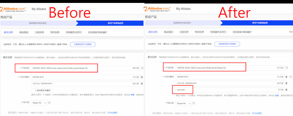
Task: Switch to 物流信息 tab in Before screenshot
Action: click(55, 32)
